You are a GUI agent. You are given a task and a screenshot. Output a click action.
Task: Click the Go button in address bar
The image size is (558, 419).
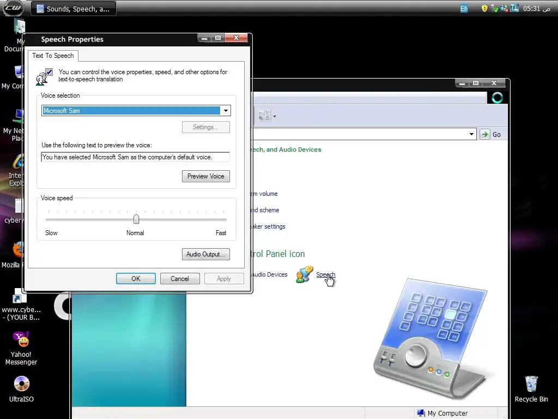click(x=491, y=134)
